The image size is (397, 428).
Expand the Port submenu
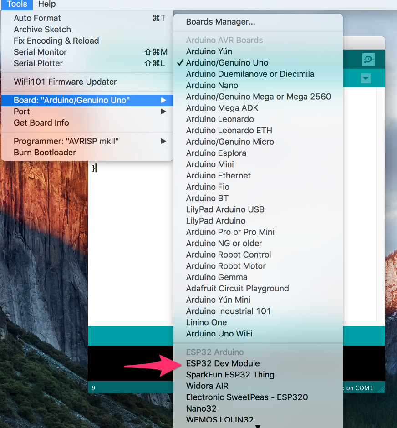87,112
